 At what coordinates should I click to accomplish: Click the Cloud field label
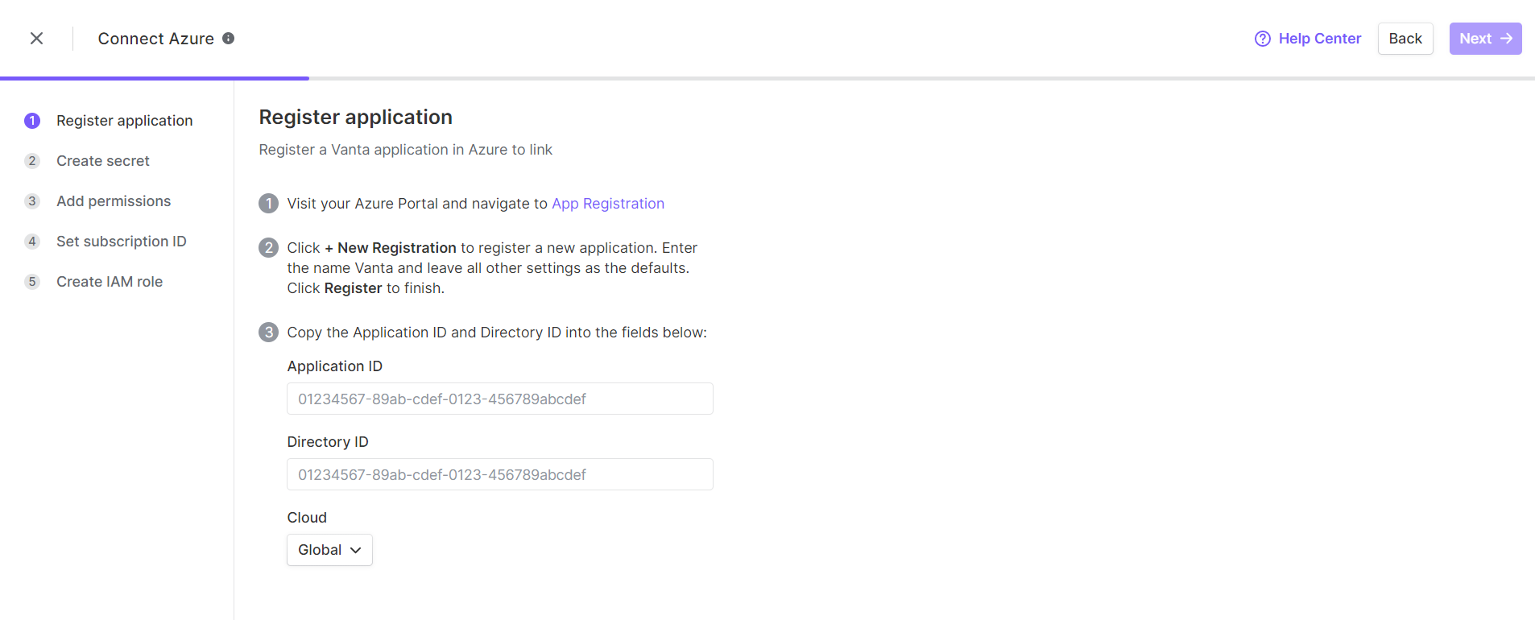click(307, 518)
